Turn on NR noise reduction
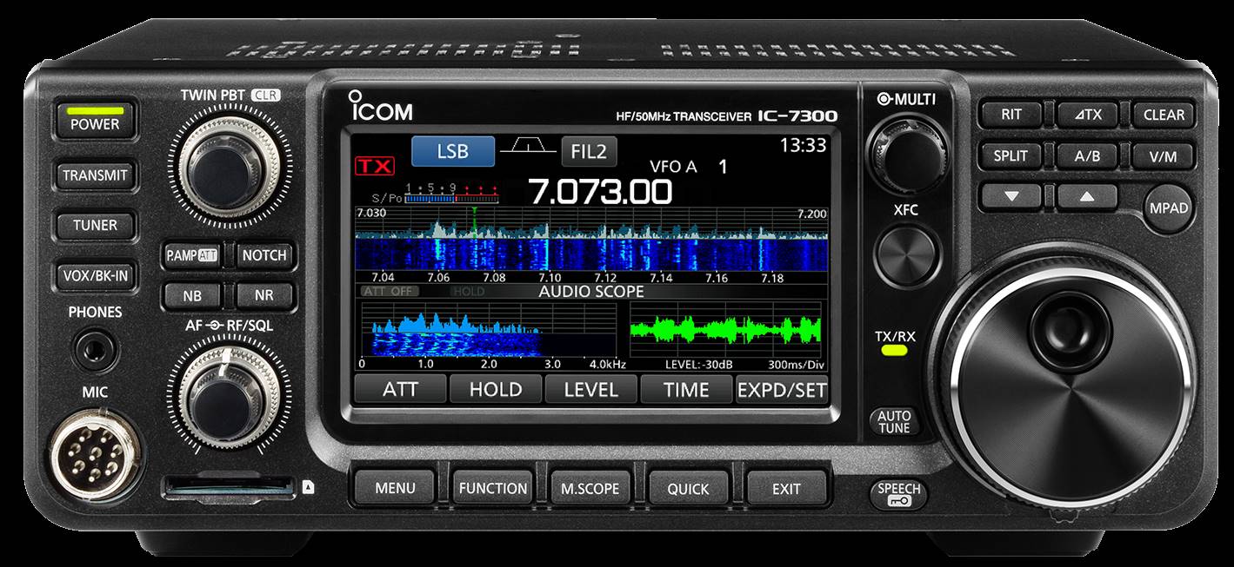Screen dimensions: 1234x567 tap(264, 295)
